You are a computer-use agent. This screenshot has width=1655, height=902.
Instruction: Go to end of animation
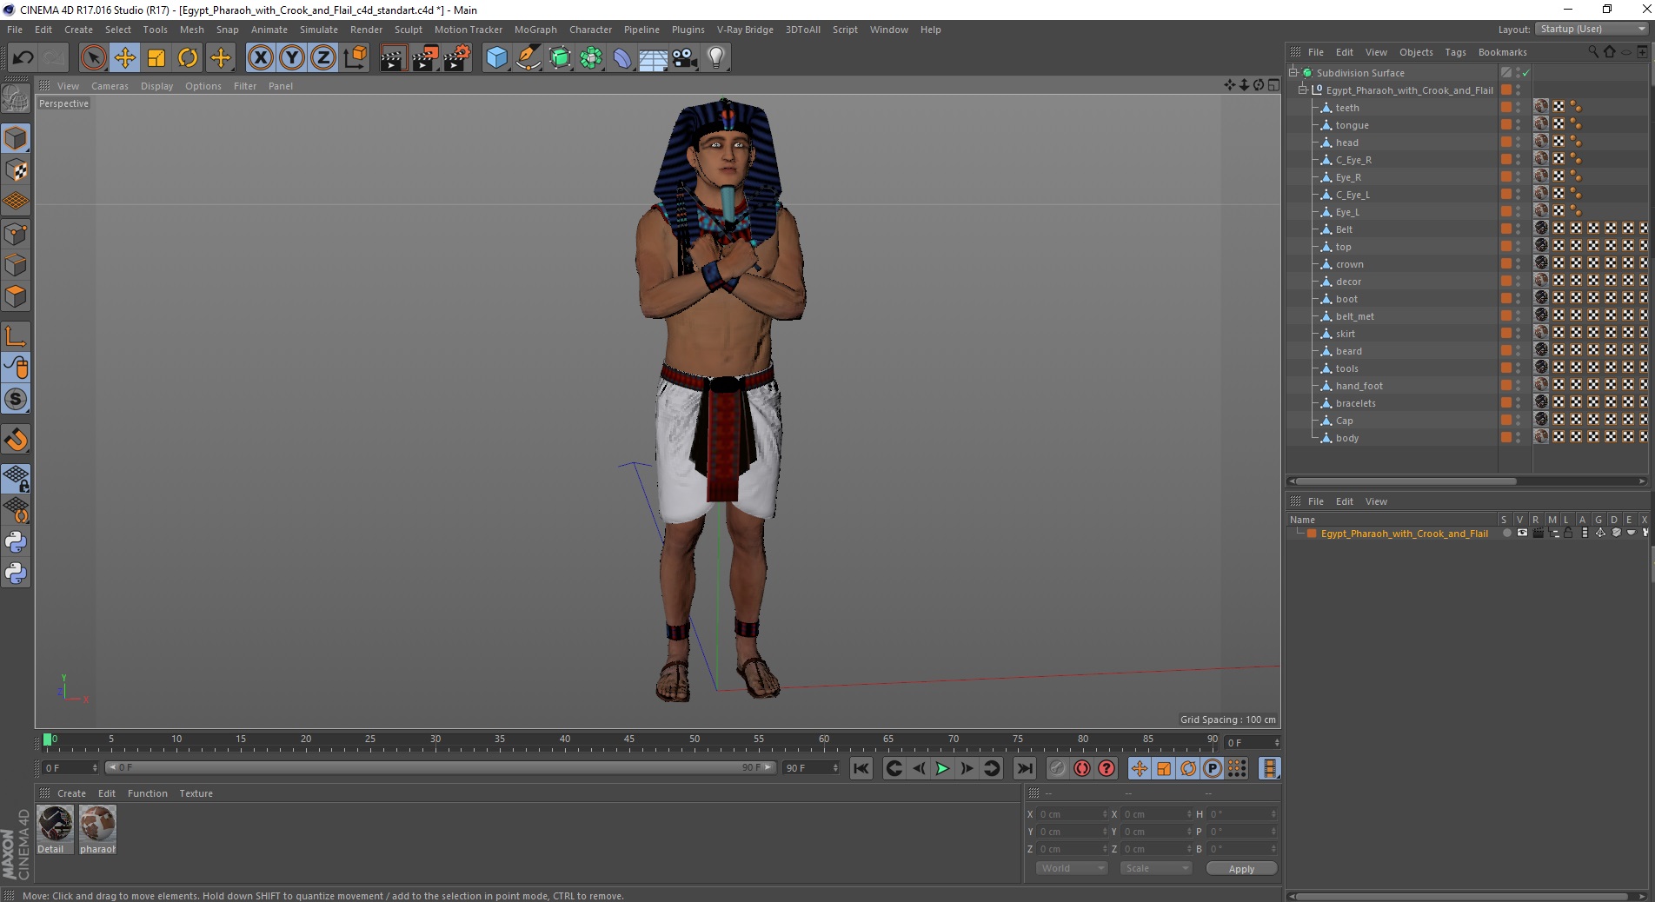pyautogui.click(x=1025, y=768)
